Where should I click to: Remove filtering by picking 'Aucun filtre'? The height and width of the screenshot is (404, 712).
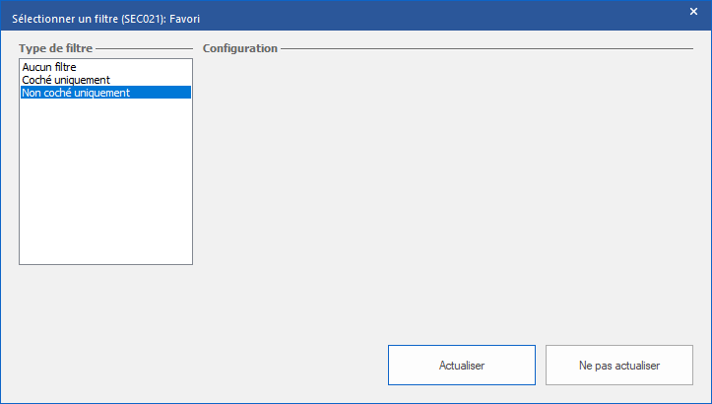pyautogui.click(x=49, y=67)
